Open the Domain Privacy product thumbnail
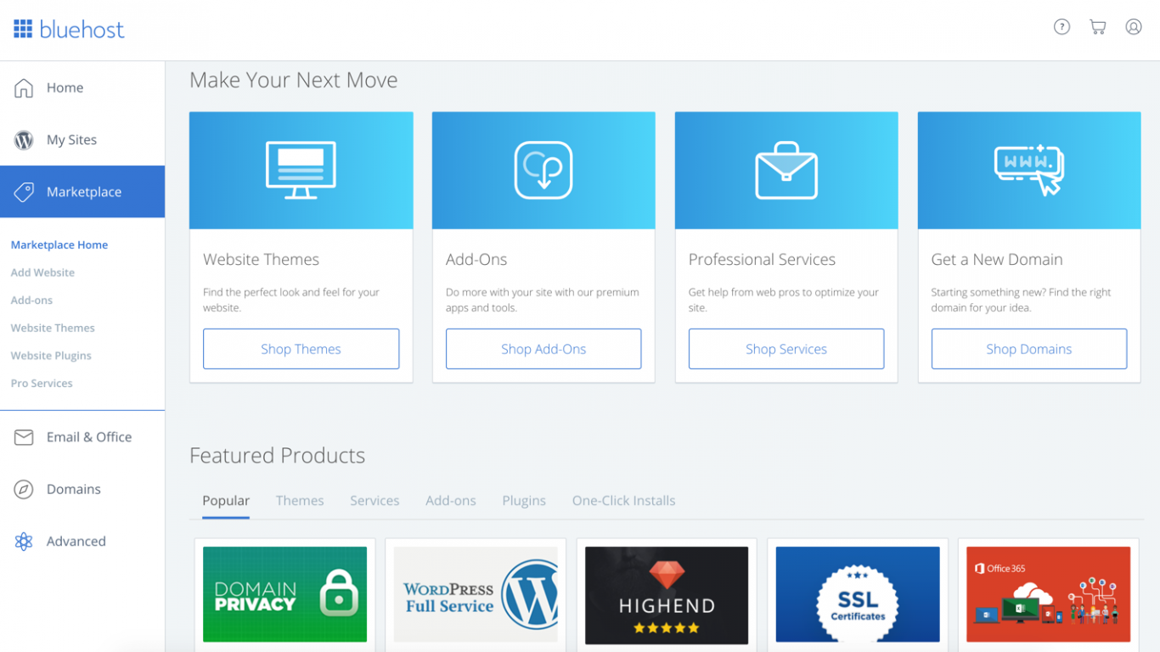The height and width of the screenshot is (652, 1160). [x=284, y=595]
